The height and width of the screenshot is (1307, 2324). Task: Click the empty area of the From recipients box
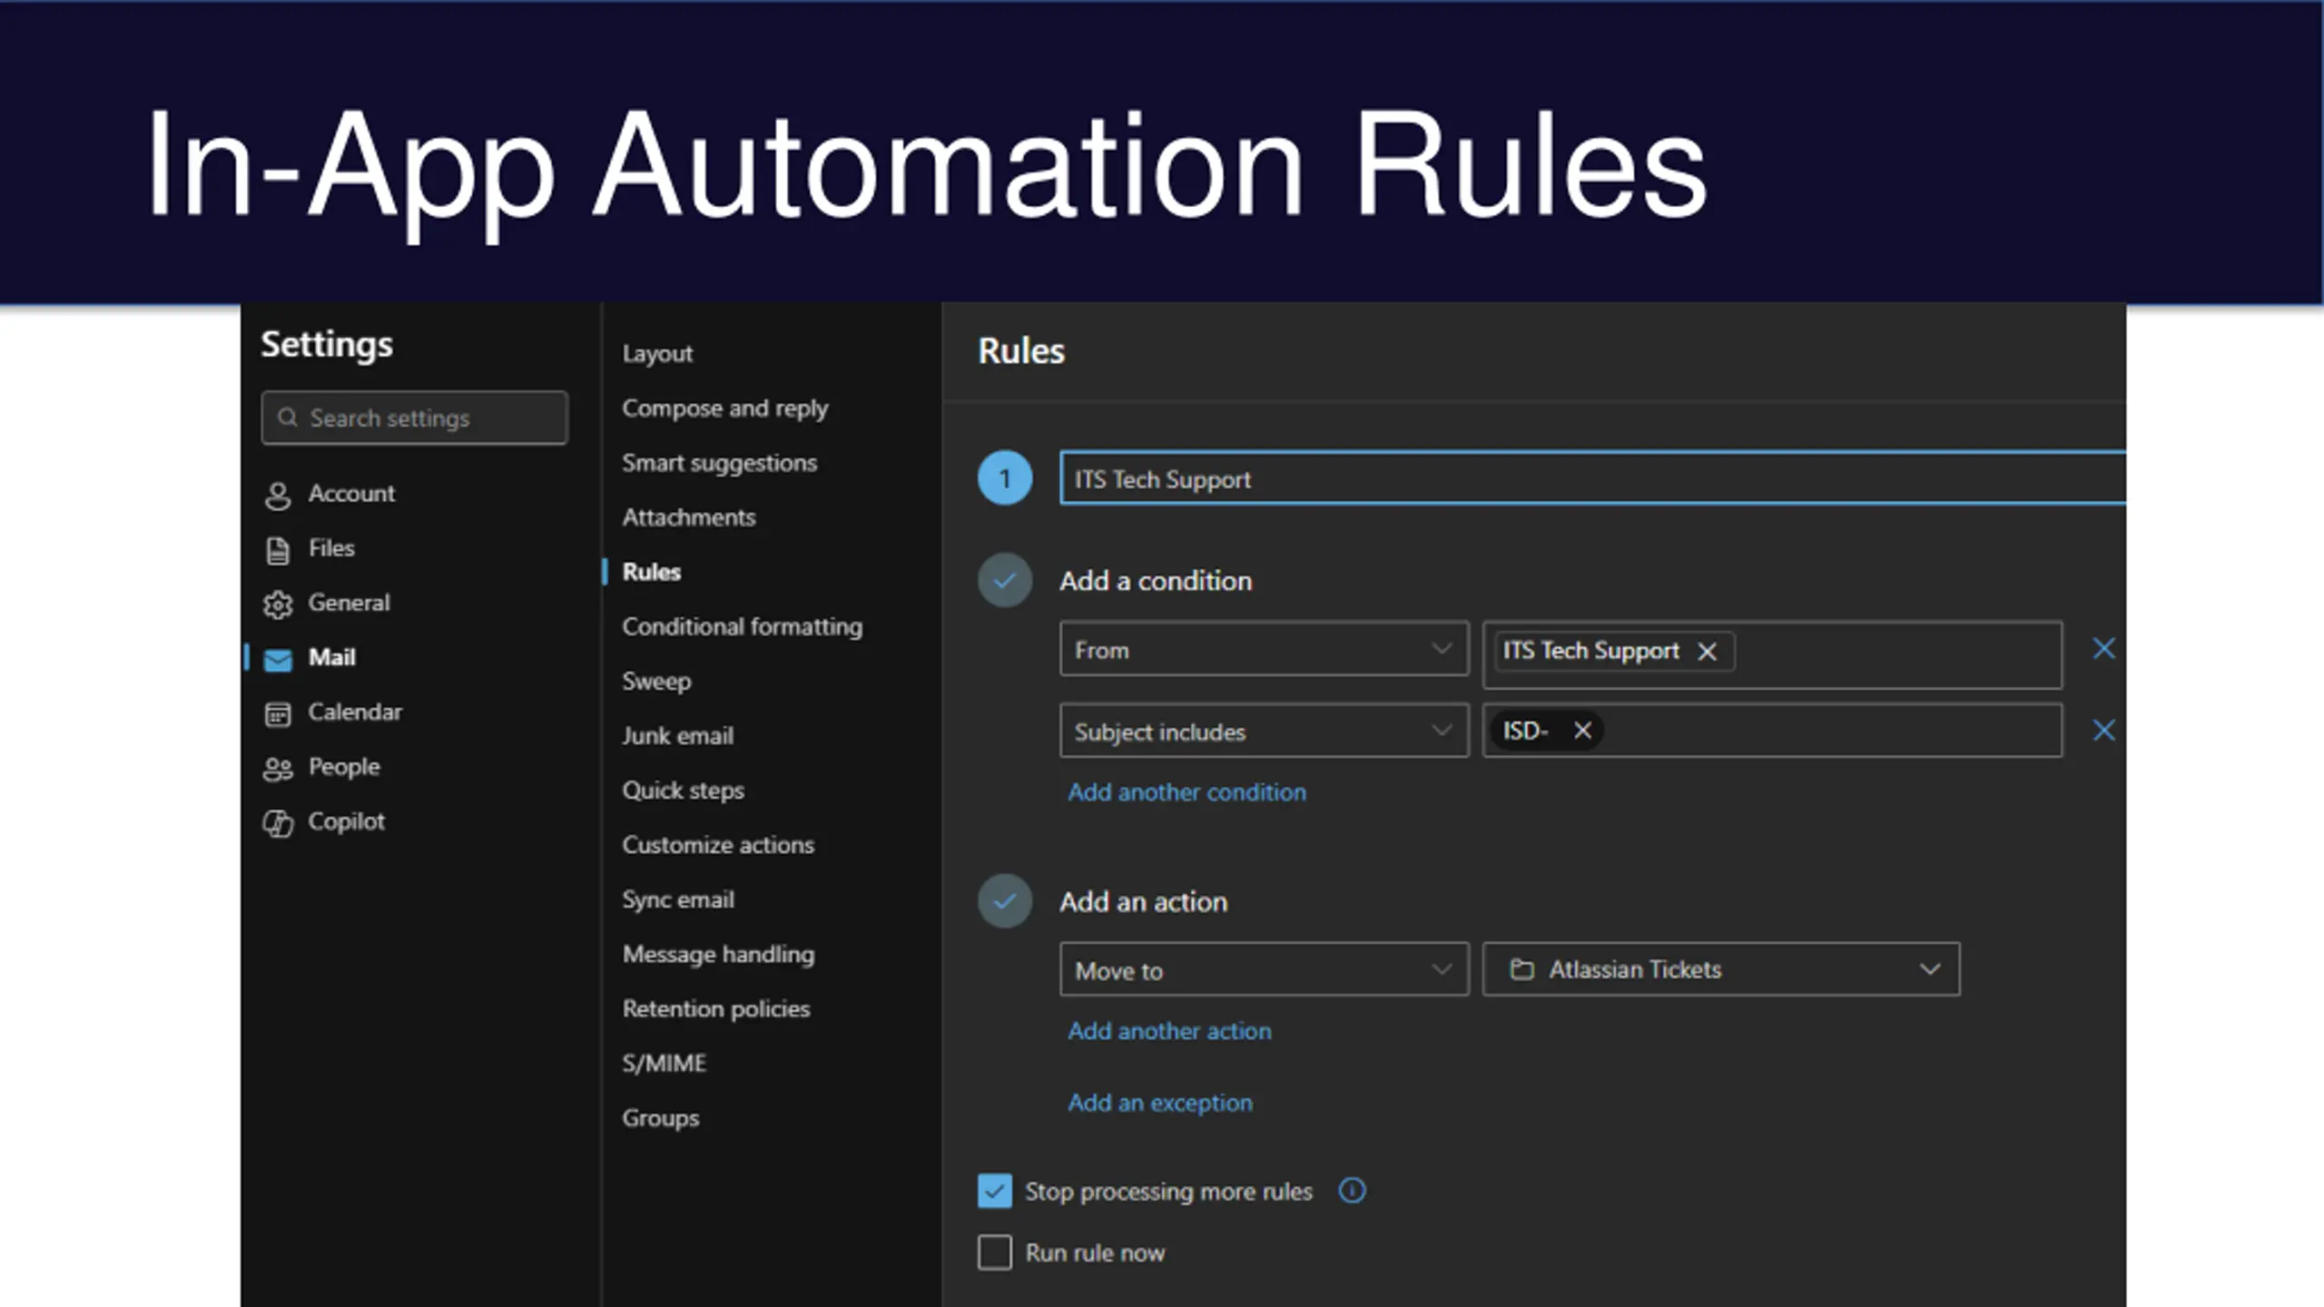pos(1897,655)
